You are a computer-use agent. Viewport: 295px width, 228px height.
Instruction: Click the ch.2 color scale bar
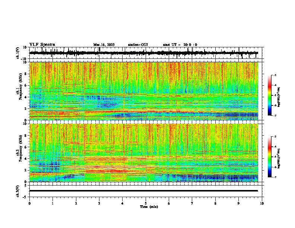coord(269,157)
